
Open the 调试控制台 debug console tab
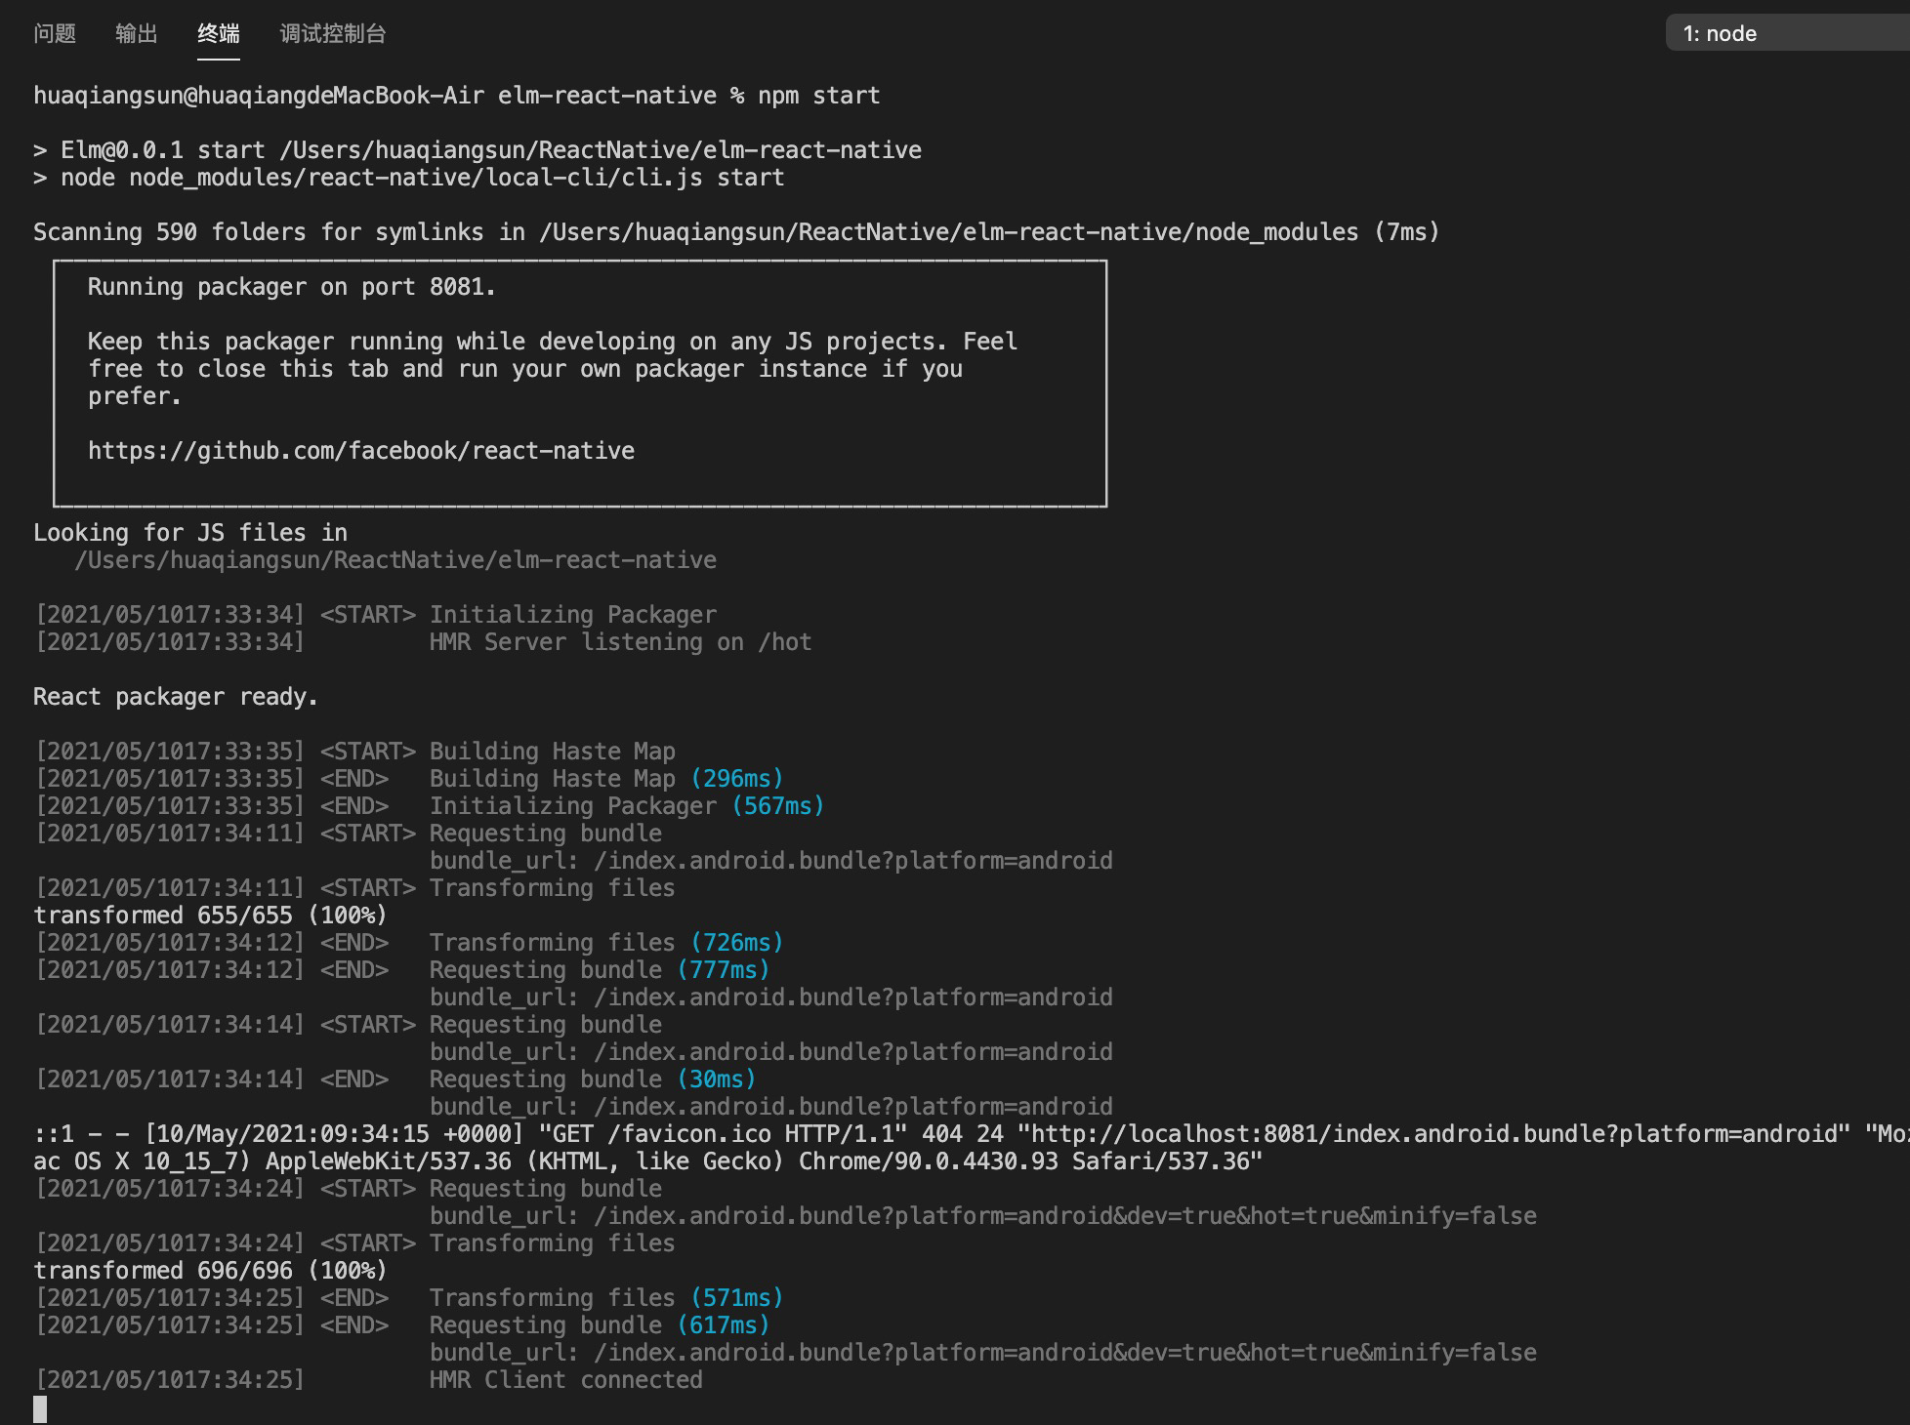click(x=333, y=34)
